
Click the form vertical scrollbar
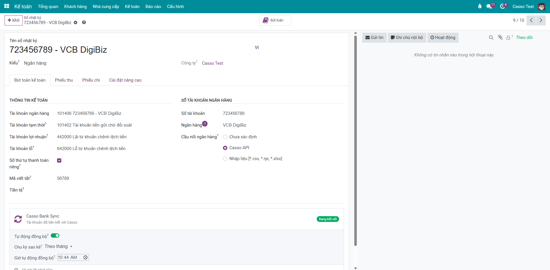point(355,140)
